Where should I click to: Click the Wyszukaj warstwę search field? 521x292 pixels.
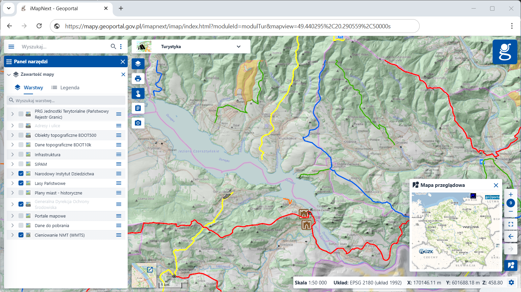pos(66,101)
